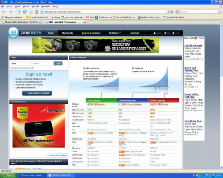Close the ORB World of Performance tab
This screenshot has width=223, height=178.
pyautogui.click(x=85, y=22)
